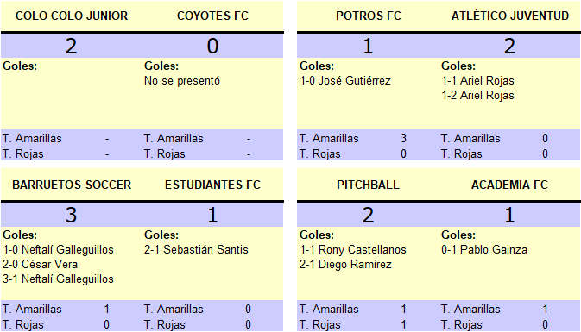Click the ATLÉTICO JUVENTUD team header
Viewport: 581px width, 332px height.
pos(510,16)
